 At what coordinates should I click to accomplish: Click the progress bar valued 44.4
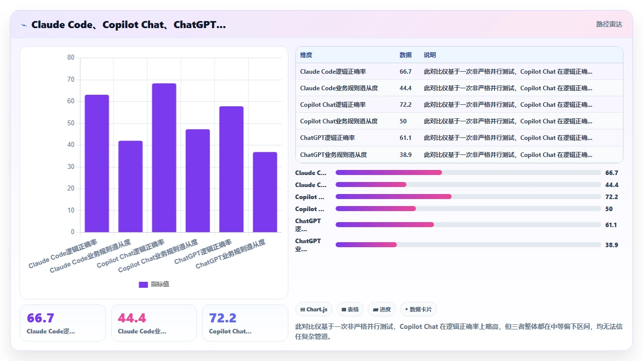coord(468,185)
